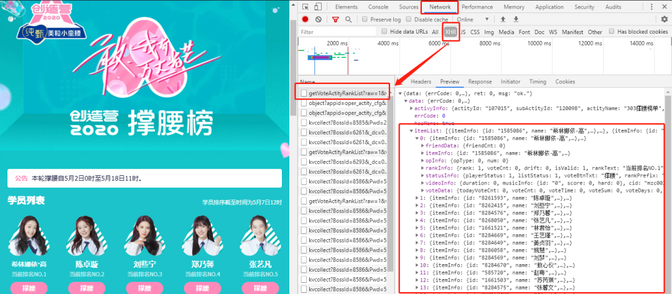Image resolution: width=672 pixels, height=294 pixels.
Task: Filter requests by Media type
Action: point(506,32)
